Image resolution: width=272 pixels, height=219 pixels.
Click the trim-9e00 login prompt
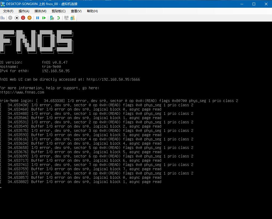(17, 101)
